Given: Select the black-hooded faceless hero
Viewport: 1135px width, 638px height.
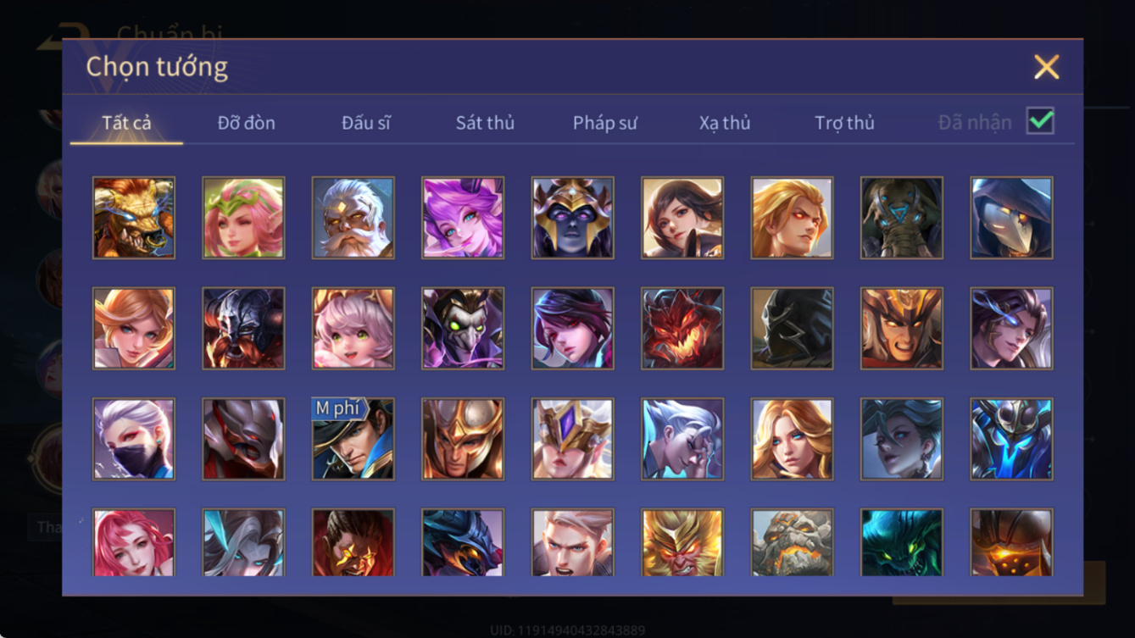Looking at the screenshot, I should [792, 329].
